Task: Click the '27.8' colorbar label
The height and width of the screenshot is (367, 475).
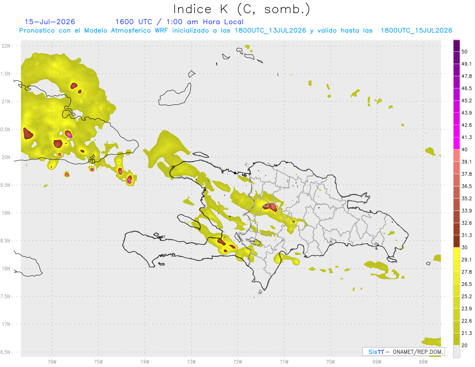Action: (x=467, y=272)
